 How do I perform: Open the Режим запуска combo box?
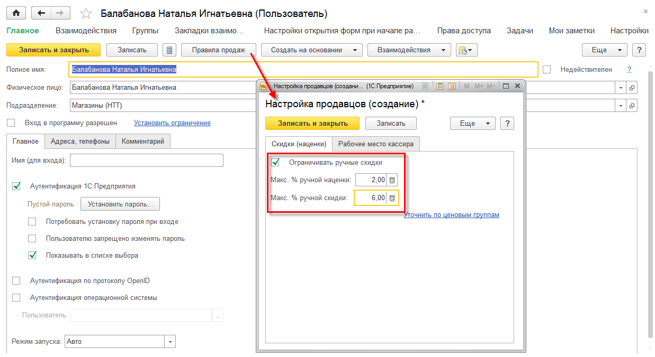coord(169,342)
